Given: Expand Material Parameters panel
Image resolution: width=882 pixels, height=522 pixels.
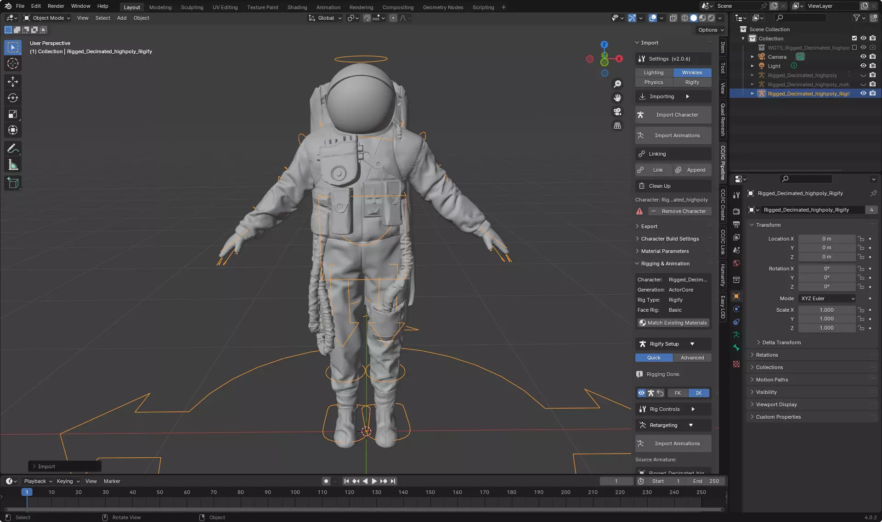Looking at the screenshot, I should click(x=665, y=251).
